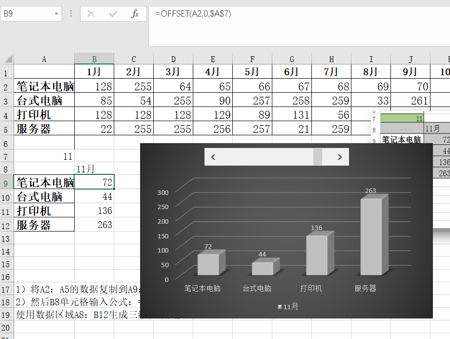Select column H header
The image size is (450, 339).
(331, 59)
